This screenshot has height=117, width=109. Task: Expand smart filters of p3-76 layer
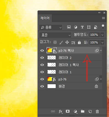click(x=101, y=79)
